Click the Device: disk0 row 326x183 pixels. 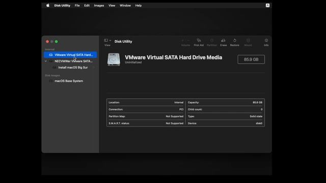[225, 123]
